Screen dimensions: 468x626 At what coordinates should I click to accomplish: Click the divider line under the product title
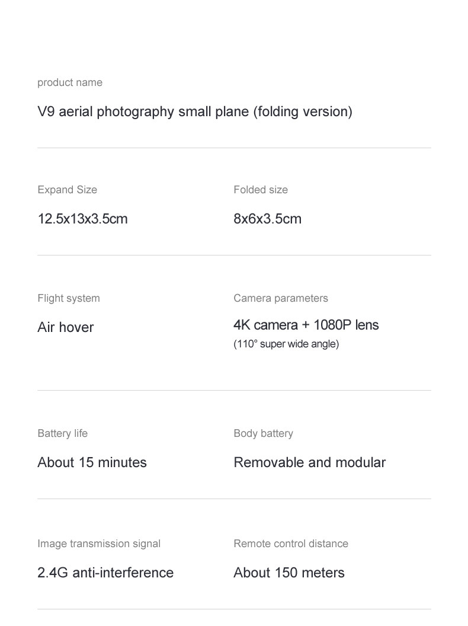pyautogui.click(x=234, y=148)
